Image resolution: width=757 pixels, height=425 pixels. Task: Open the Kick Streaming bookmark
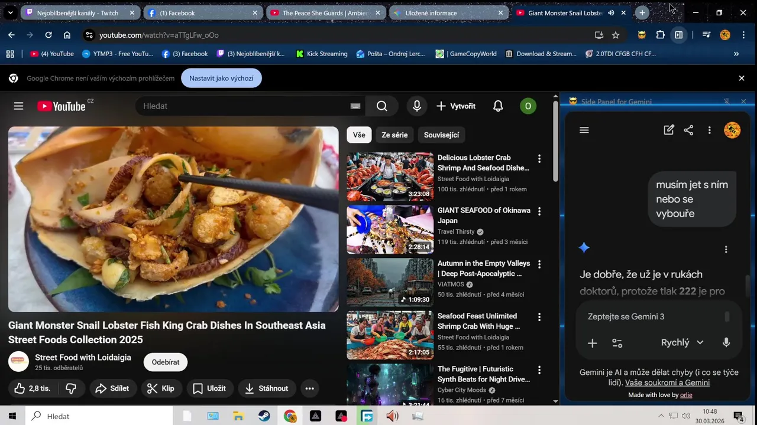coord(322,54)
